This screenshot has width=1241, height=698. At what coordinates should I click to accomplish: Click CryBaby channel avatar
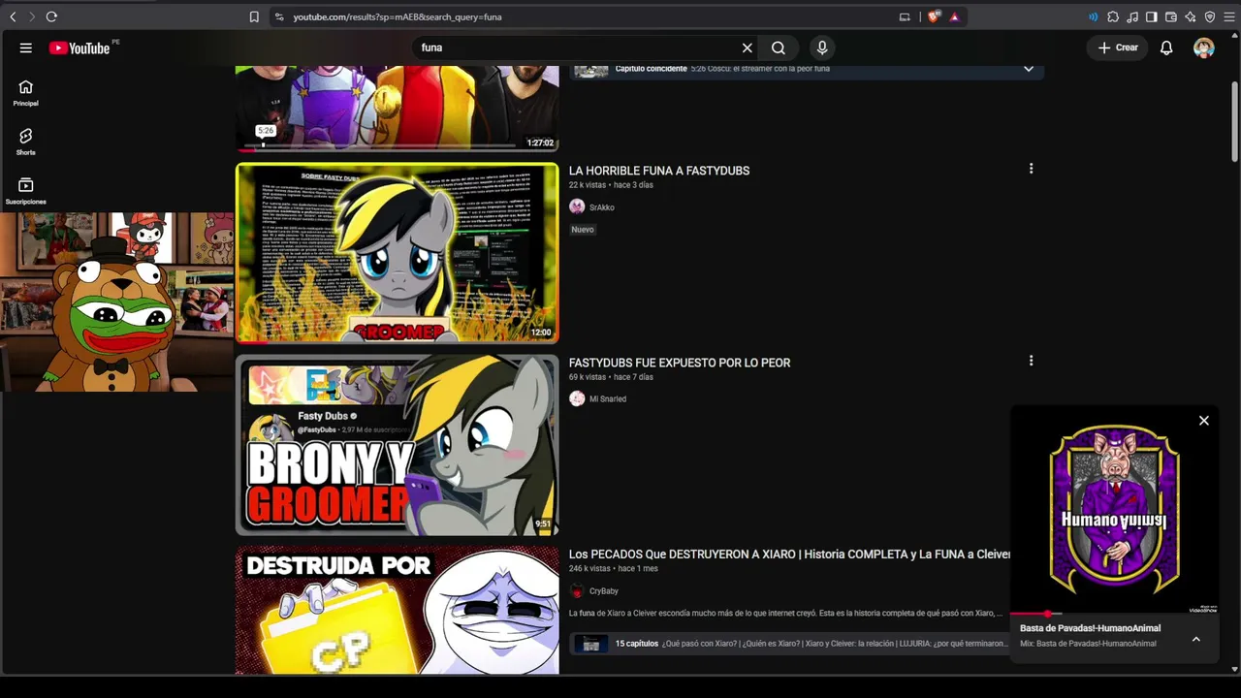[x=577, y=590]
